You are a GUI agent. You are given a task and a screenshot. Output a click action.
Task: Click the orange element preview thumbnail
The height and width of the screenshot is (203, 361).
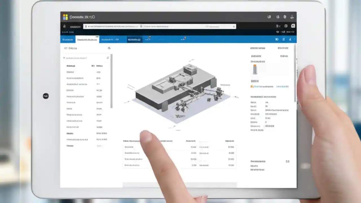(x=255, y=69)
